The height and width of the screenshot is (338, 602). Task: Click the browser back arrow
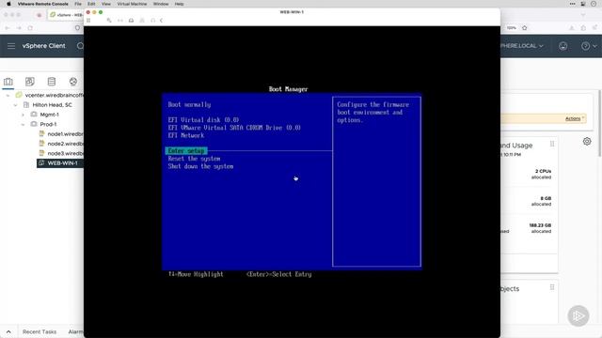[x=7, y=28]
